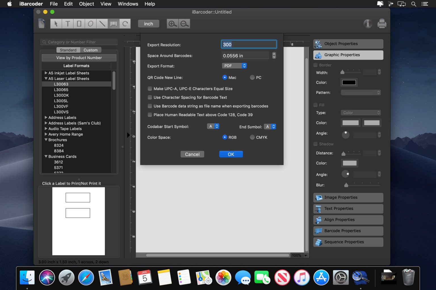Open the Export Format dropdown
The image size is (436, 290).
pos(234,66)
